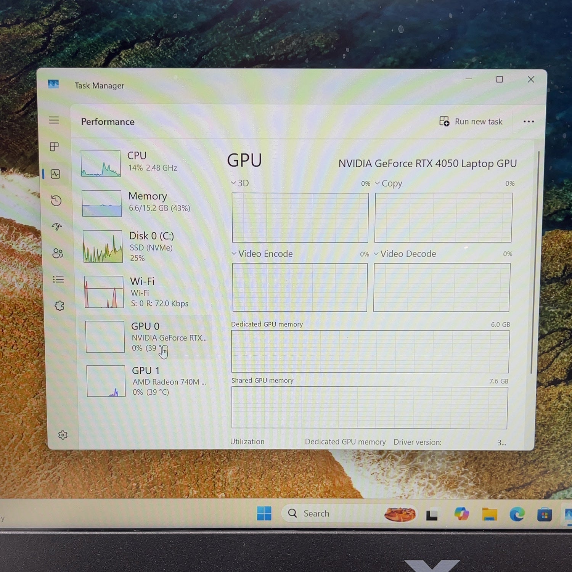Viewport: 572px width, 572px height.
Task: Open the Video Decode graph engine dropdown
Action: click(405, 254)
